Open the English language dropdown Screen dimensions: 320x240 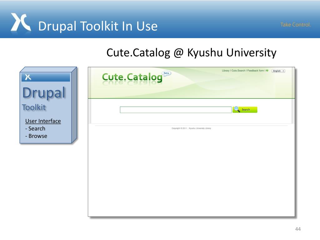click(278, 71)
